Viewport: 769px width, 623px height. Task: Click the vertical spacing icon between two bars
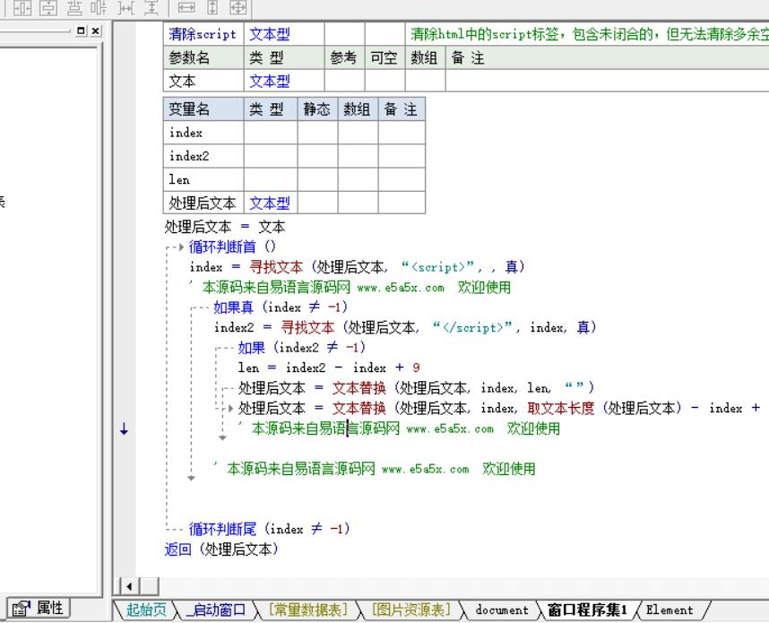point(152,8)
